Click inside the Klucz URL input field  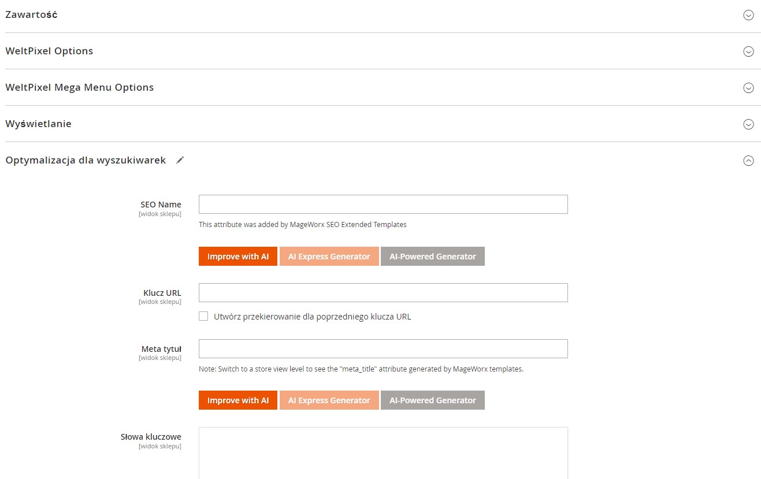point(383,292)
